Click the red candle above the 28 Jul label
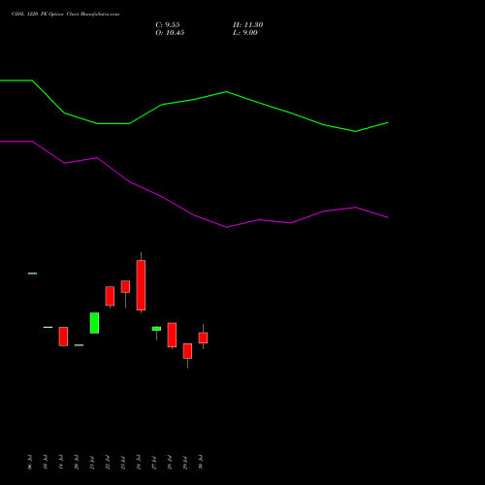 pyautogui.click(x=172, y=335)
